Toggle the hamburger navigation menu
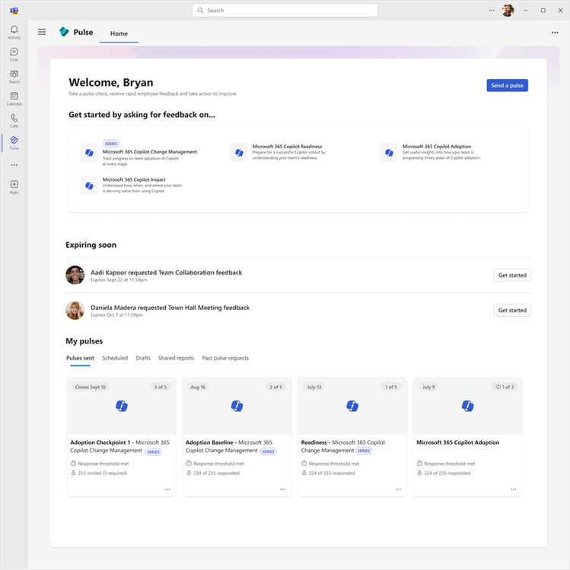 [x=42, y=32]
